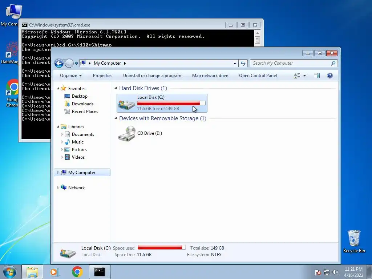372x279 pixels.
Task: Expand the Network tree node
Action: click(x=58, y=188)
